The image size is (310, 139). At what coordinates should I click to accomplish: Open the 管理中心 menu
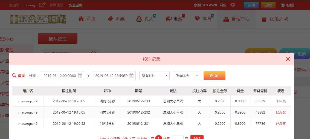pyautogui.click(x=236, y=19)
